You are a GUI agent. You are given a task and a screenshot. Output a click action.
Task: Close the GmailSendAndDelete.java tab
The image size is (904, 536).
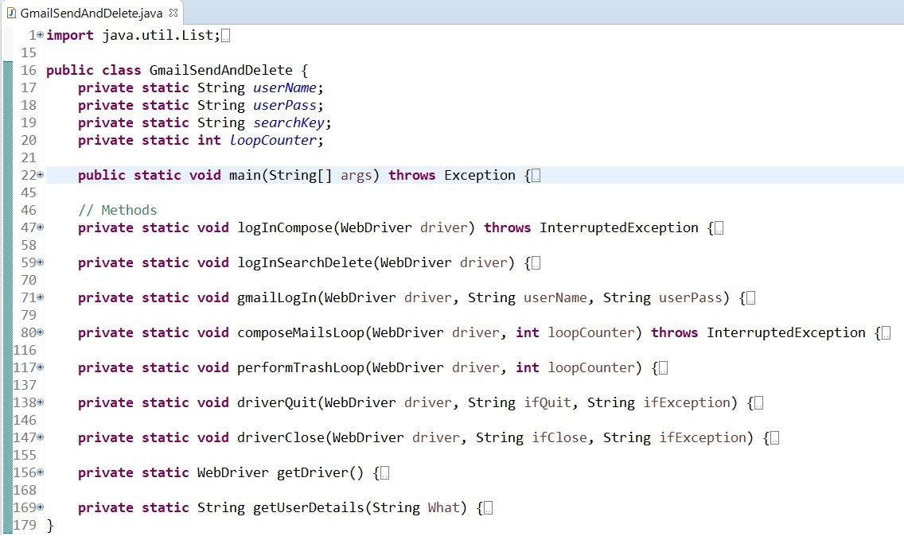coord(173,12)
